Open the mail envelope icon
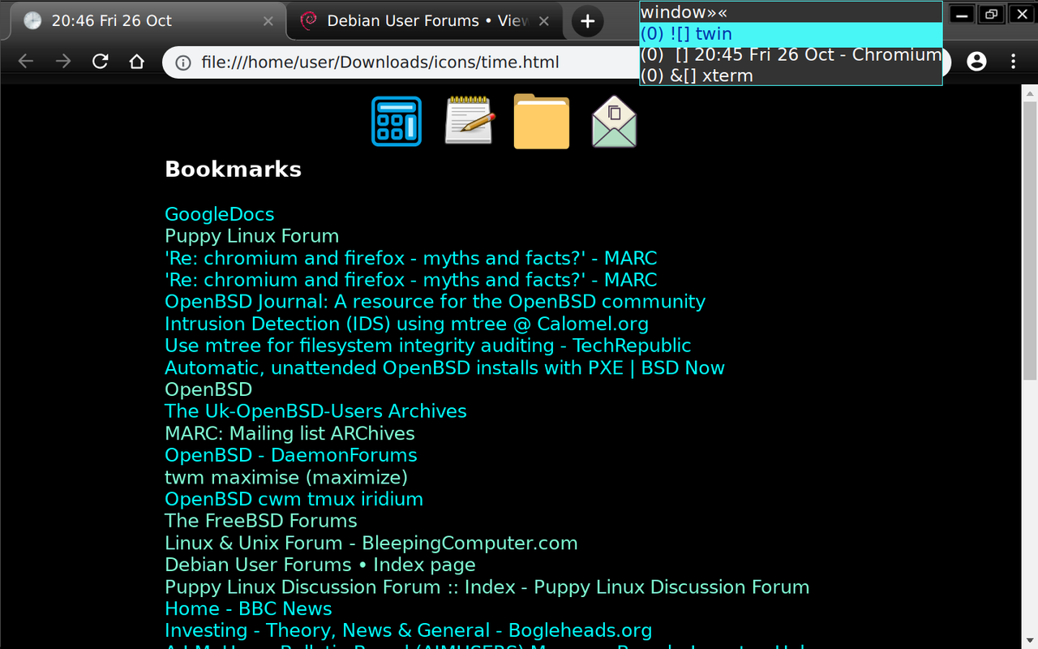 click(614, 122)
